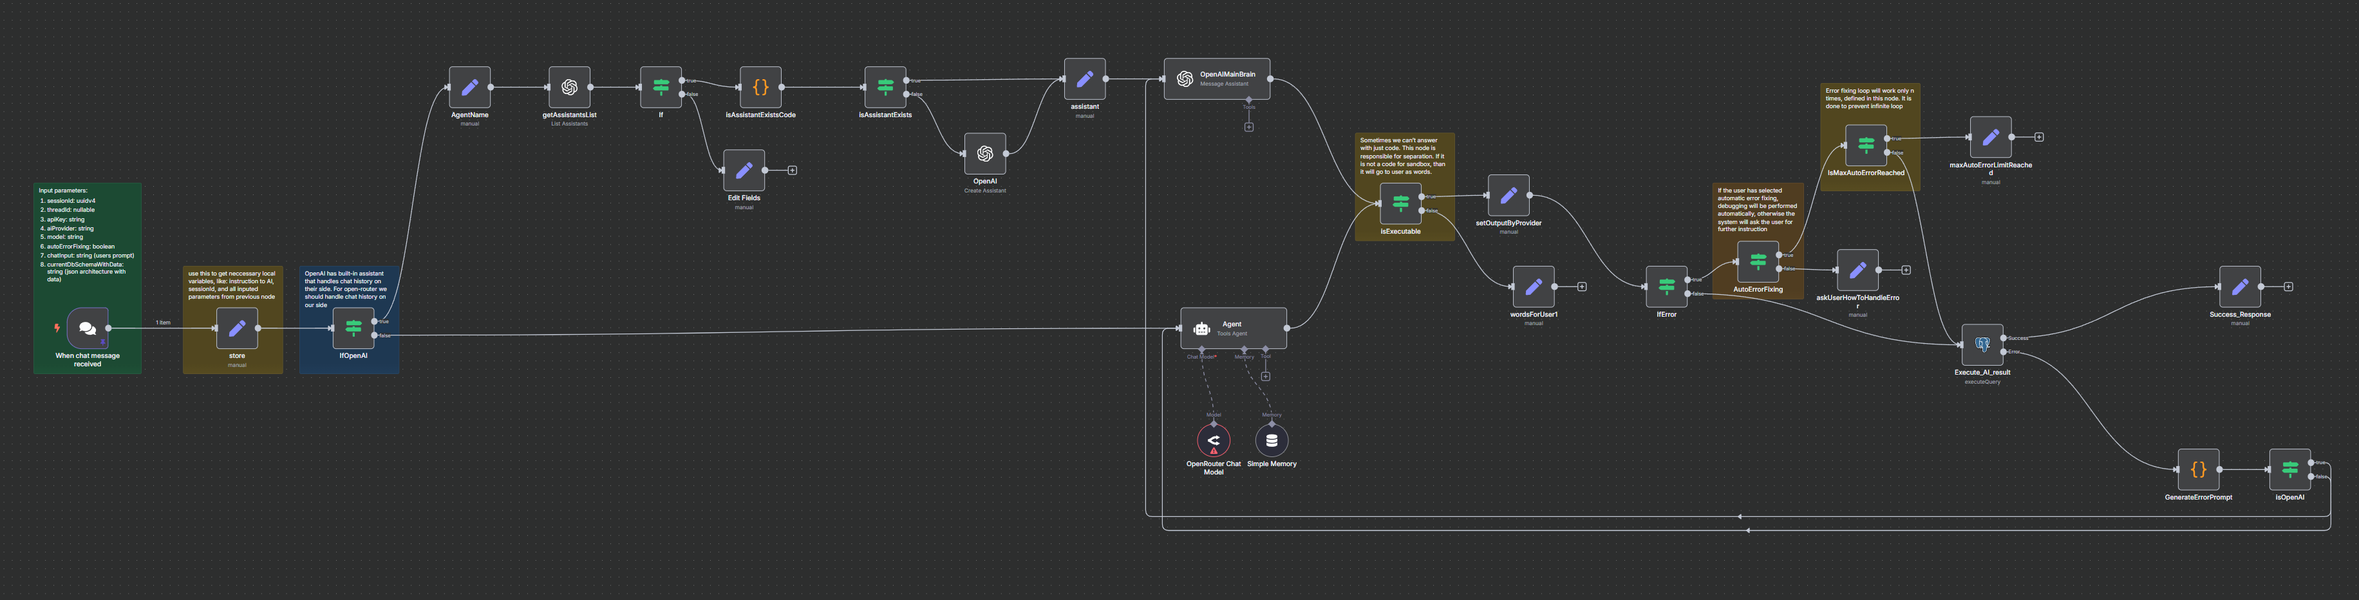Select the AutoErrorFixing switch node
2359x600 pixels.
1758,261
